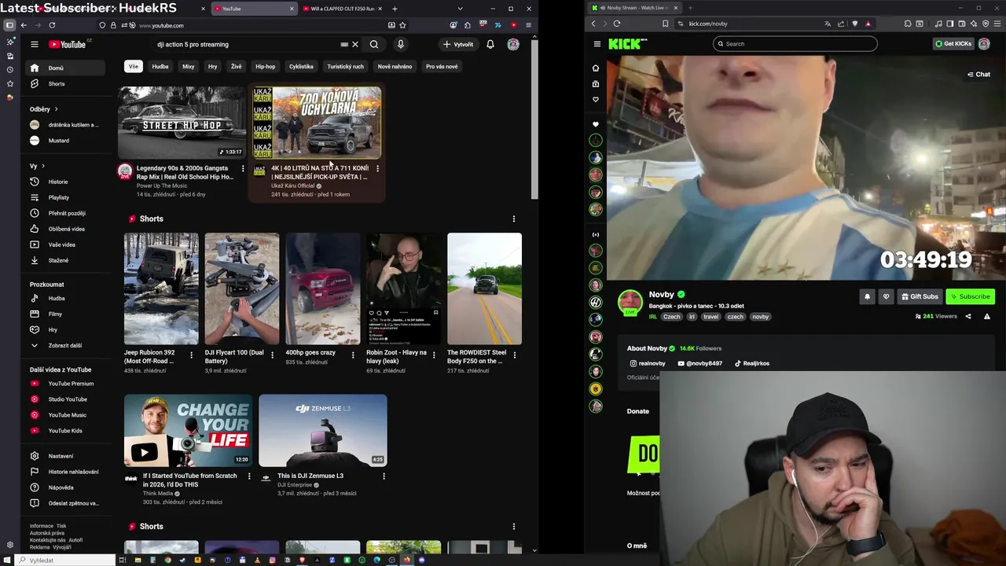Follow Novby with heart button

pos(887,296)
